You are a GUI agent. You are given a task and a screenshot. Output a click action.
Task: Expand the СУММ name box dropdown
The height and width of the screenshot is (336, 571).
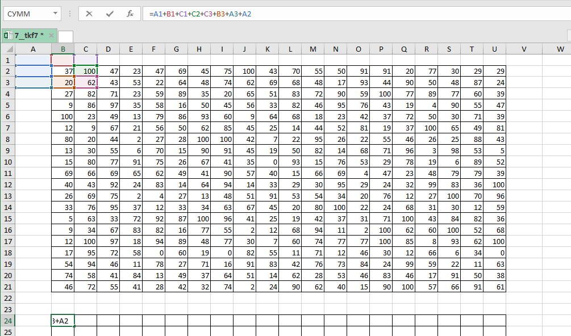click(55, 14)
